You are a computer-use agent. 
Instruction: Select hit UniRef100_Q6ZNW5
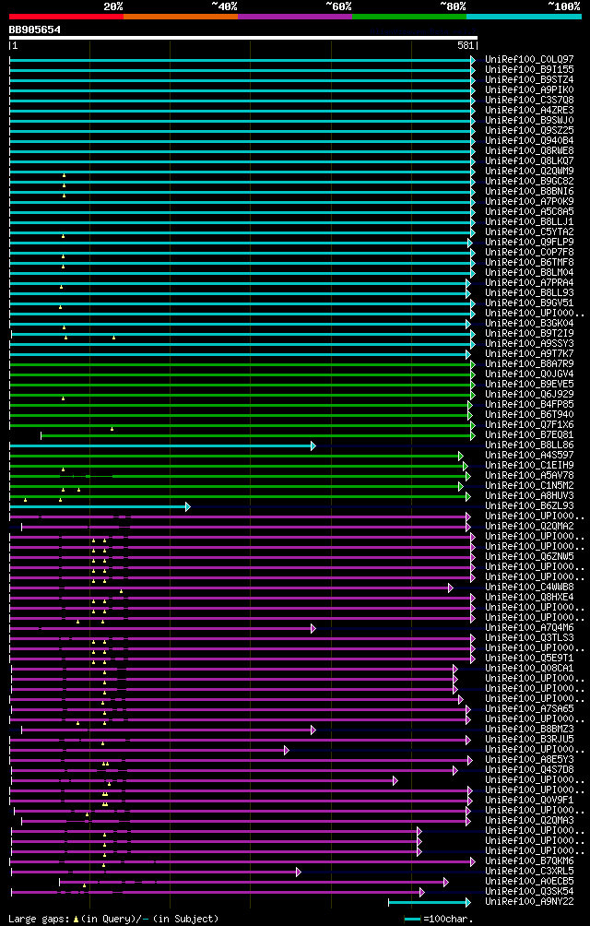click(x=529, y=557)
